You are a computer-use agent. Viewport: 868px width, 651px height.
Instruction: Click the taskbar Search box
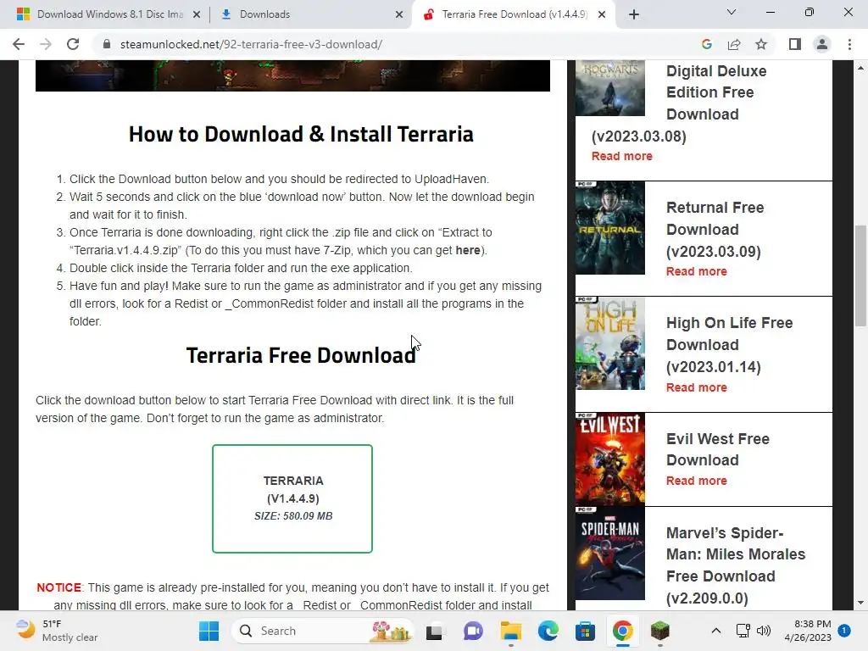tap(323, 631)
